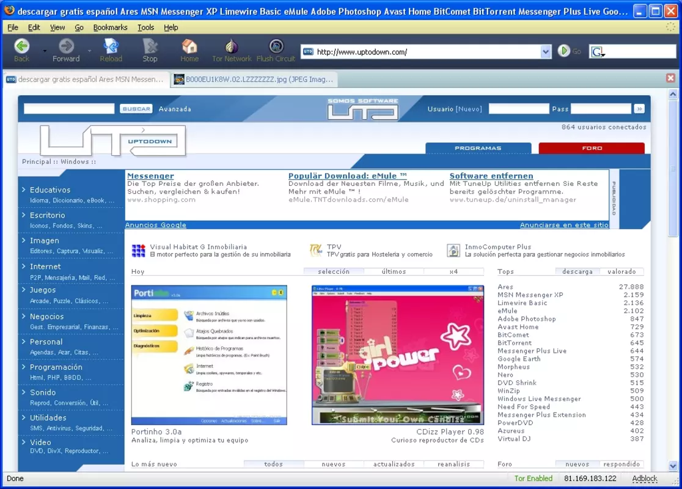Open the Help menu
The width and height of the screenshot is (682, 489).
coord(171,28)
